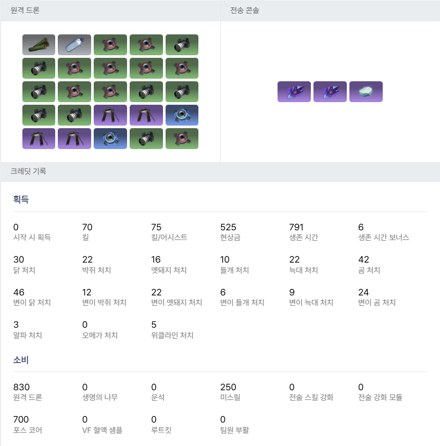440x446 pixels.
Task: Click the 획득 heading
Action: pyautogui.click(x=21, y=199)
